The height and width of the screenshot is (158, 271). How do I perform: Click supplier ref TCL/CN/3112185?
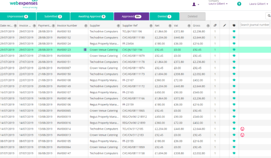coord(133,129)
